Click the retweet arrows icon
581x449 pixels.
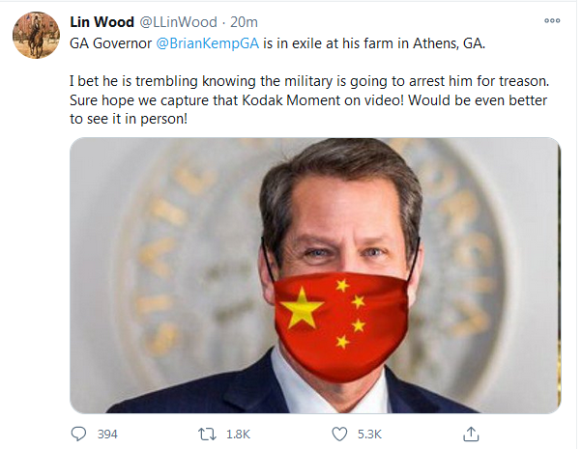pyautogui.click(x=207, y=434)
